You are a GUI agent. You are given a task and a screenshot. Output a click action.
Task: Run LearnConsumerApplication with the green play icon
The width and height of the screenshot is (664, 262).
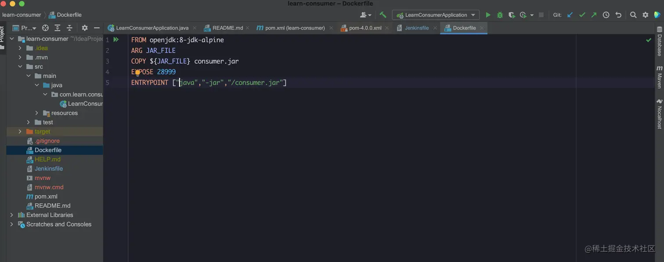[488, 15]
